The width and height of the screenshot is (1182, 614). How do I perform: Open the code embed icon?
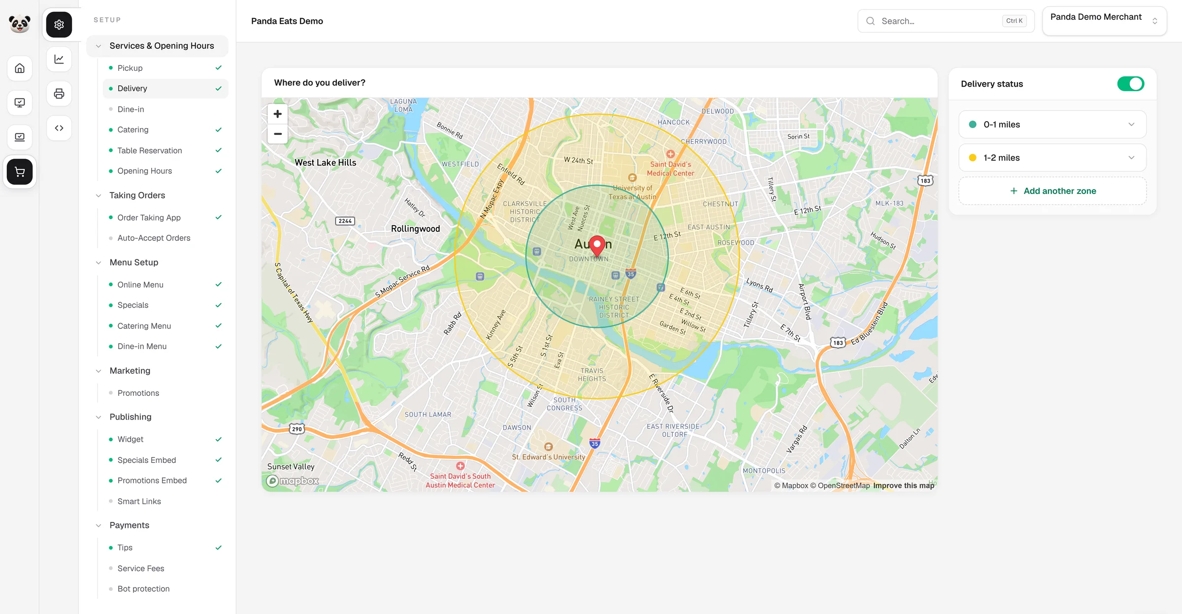[x=59, y=128]
